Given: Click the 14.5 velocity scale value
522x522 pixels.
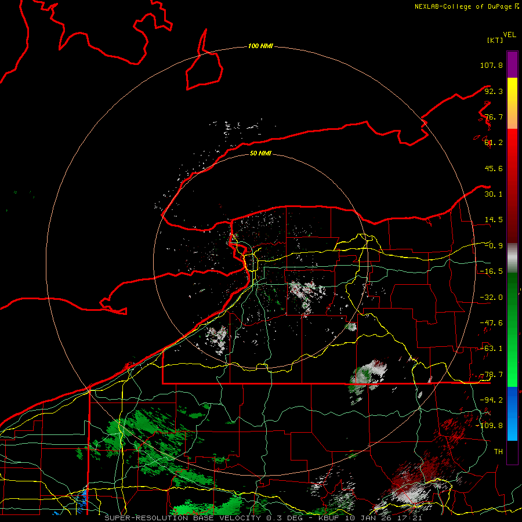Looking at the screenshot, I should (x=494, y=220).
